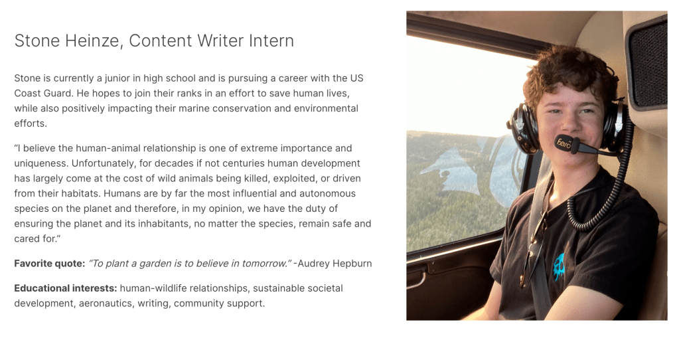Click the "Stone Heinze, Content Writer Intern" heading

[154, 41]
